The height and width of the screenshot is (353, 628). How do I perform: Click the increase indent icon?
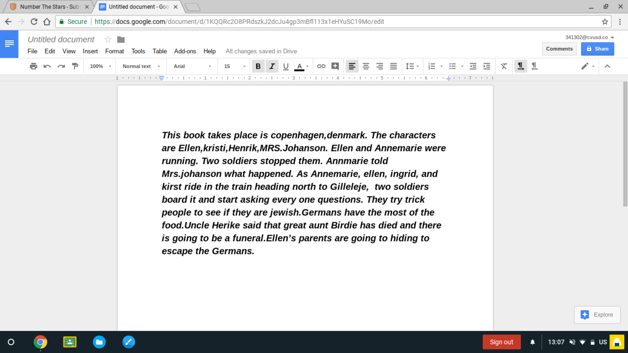(487, 66)
